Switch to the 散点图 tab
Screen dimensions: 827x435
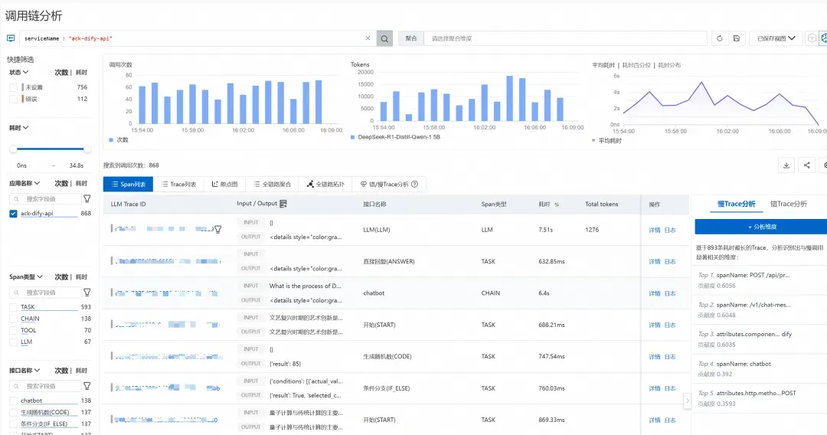tap(224, 184)
